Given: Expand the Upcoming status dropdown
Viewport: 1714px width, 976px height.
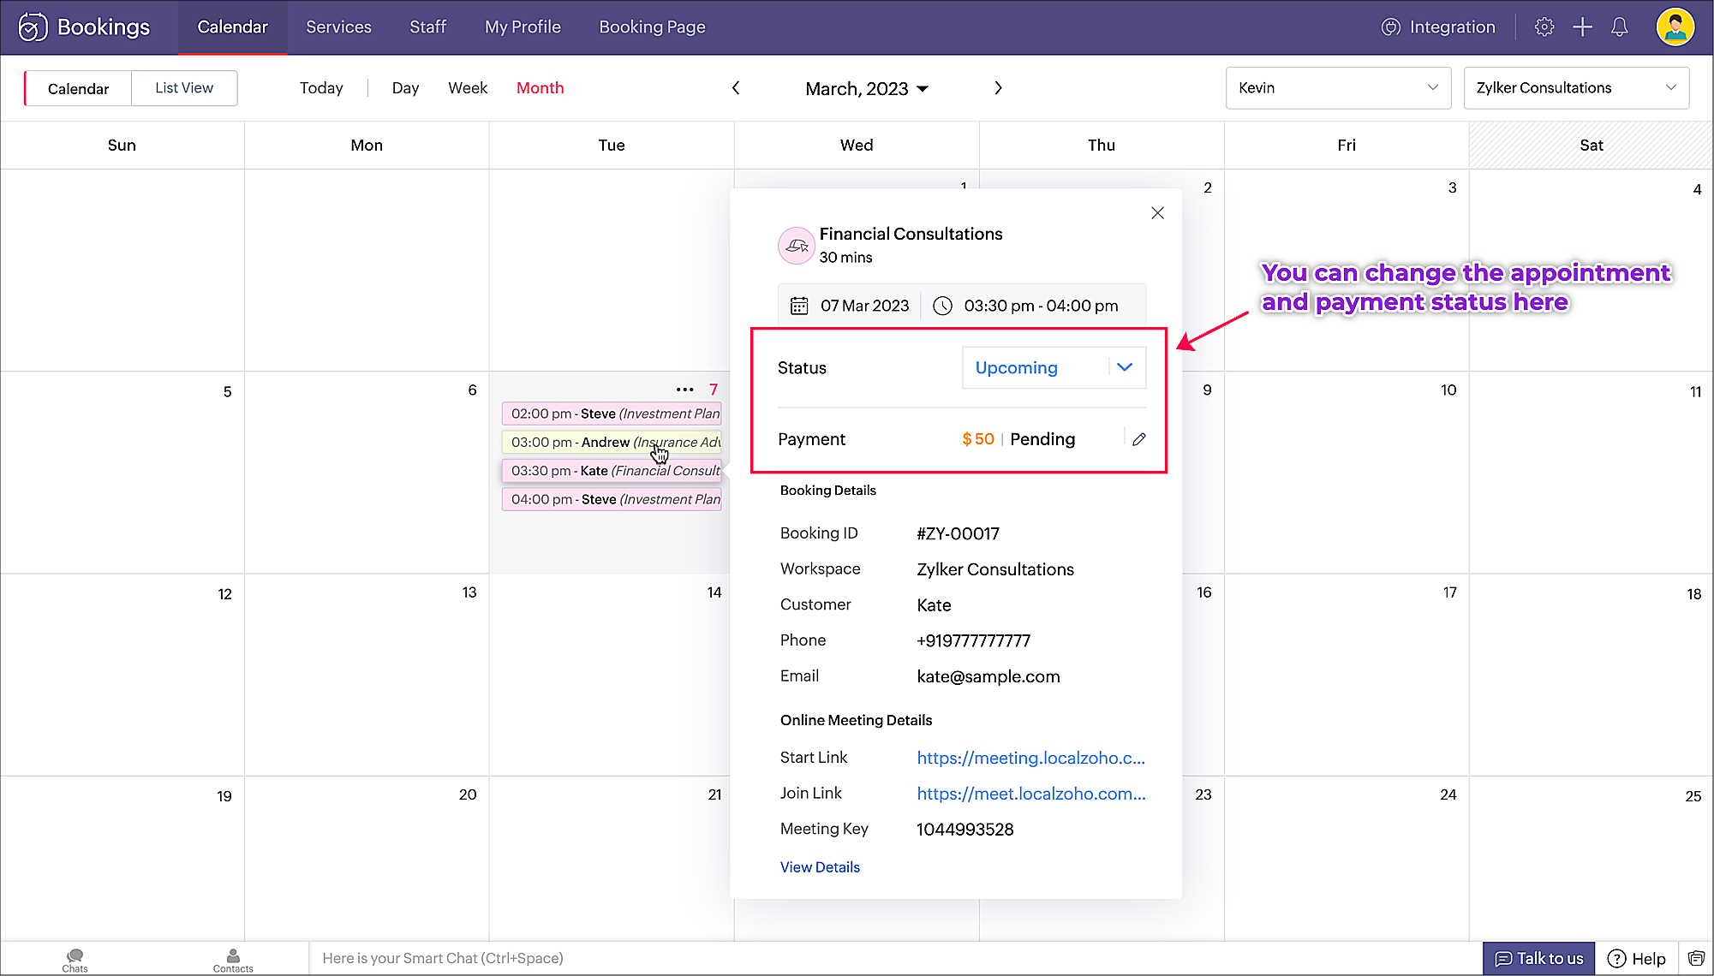Looking at the screenshot, I should click(x=1125, y=367).
